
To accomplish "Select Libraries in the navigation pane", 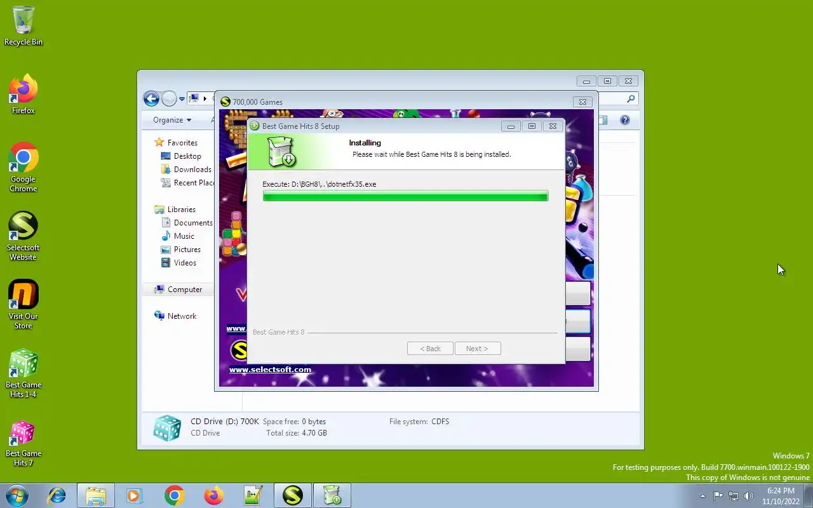I will (175, 210).
